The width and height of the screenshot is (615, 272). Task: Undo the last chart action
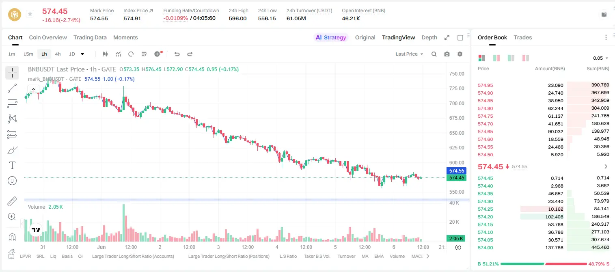[177, 54]
